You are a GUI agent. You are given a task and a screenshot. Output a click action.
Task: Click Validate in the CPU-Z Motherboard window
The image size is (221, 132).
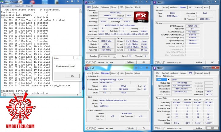130,128
